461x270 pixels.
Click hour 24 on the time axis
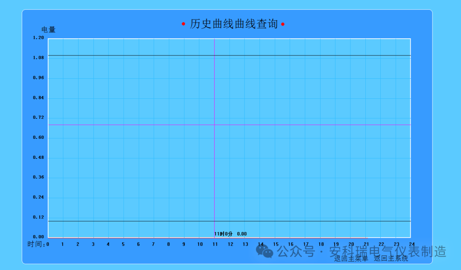412,244
